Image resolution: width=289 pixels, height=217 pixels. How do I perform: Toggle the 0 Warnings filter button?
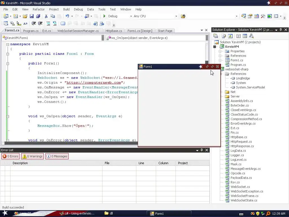pyautogui.click(x=32, y=156)
